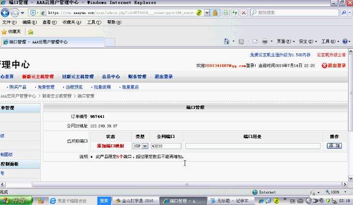Open the 旧版云主机管理 navigation tab
This screenshot has height=205, width=353.
pos(78,77)
